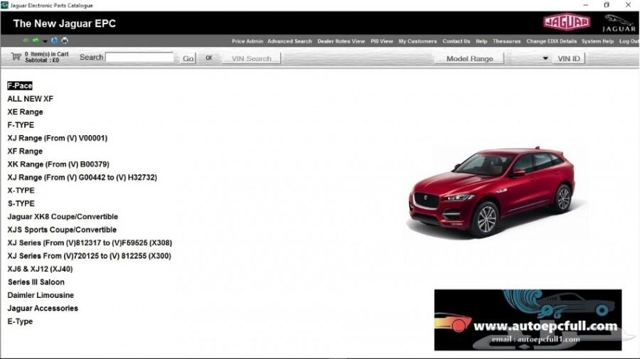
Task: Select Jaguar XK8 Coupe/Convertible
Action: [x=63, y=216]
